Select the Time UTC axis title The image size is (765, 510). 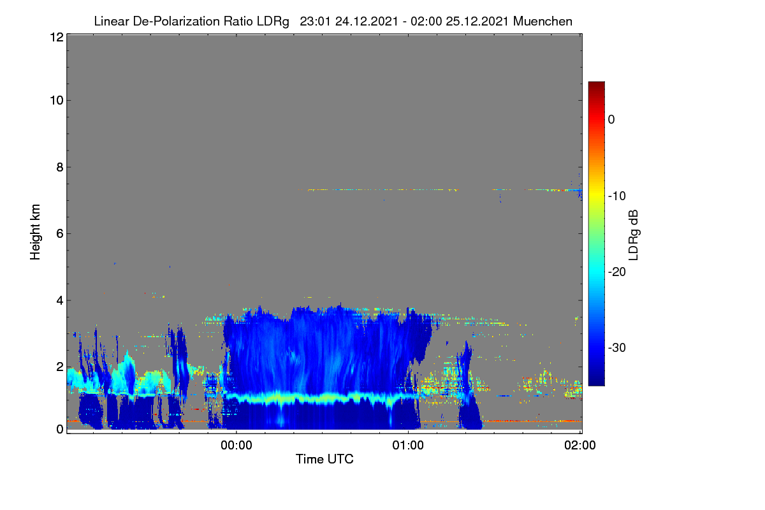tap(324, 459)
